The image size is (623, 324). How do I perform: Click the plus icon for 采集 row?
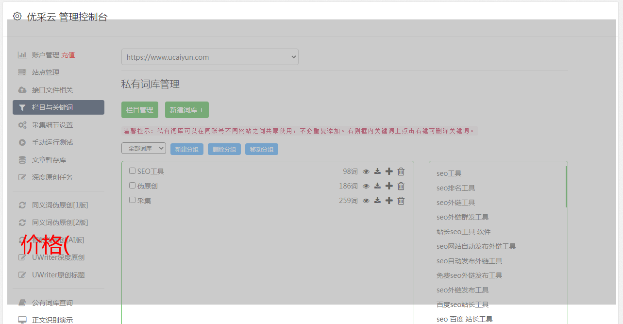click(389, 201)
